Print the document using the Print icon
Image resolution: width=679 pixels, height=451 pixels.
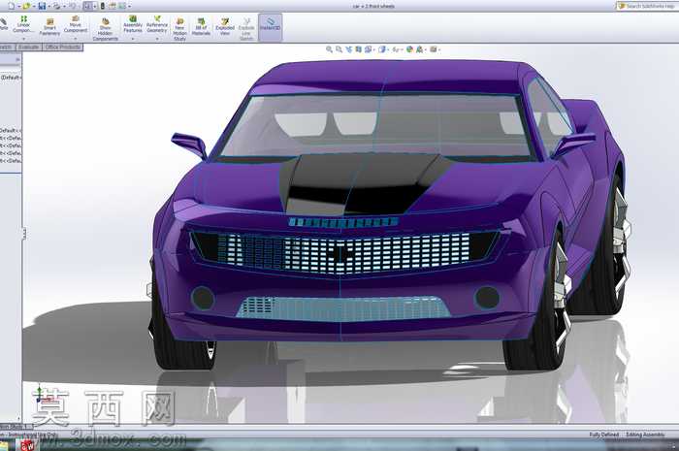point(56,6)
